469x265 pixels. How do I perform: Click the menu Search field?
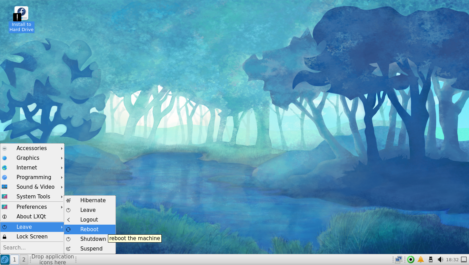(x=32, y=247)
